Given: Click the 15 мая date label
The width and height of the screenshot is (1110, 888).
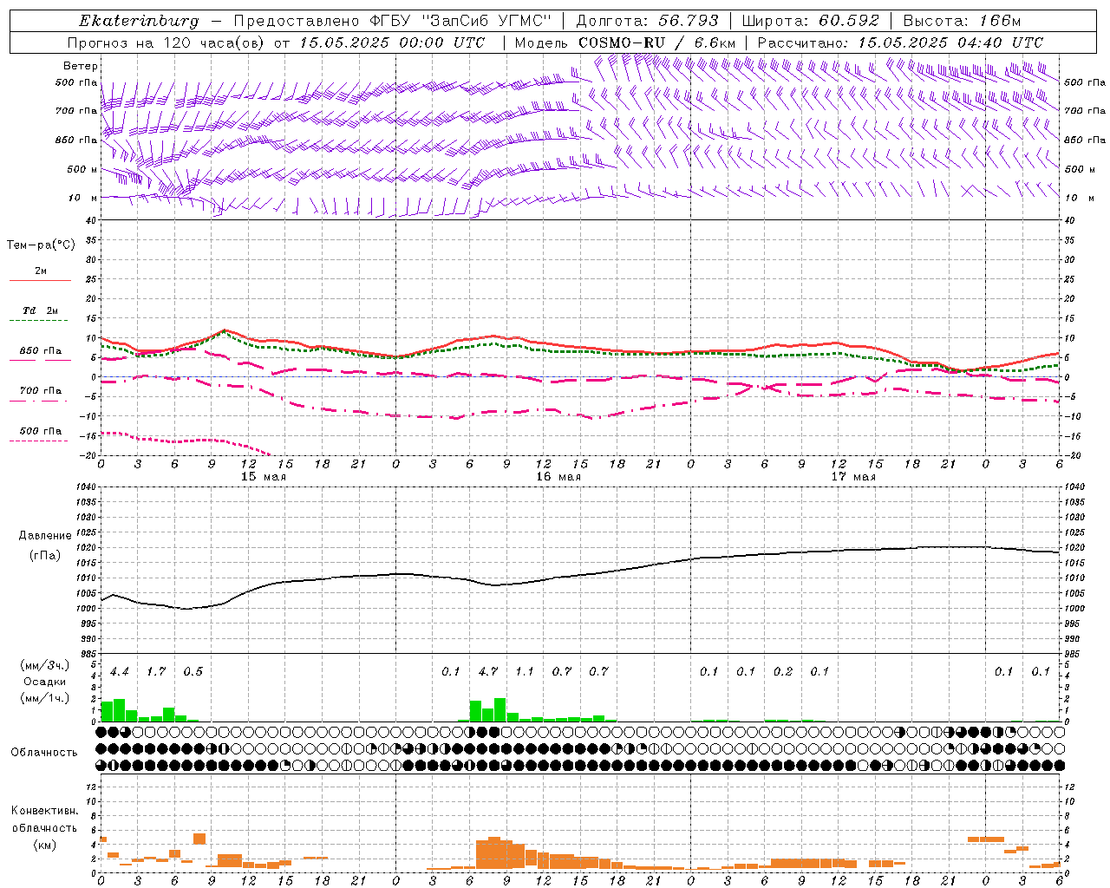Looking at the screenshot, I should [x=264, y=477].
